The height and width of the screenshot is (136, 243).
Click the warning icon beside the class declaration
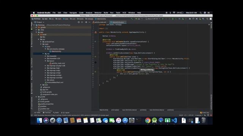pyautogui.click(x=96, y=32)
